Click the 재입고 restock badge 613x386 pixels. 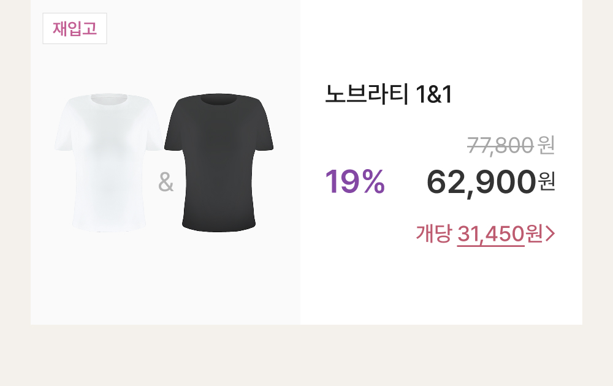(75, 29)
